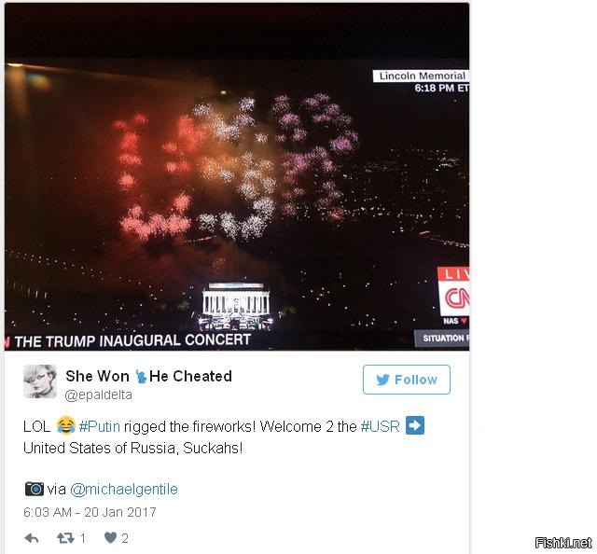Click the retweet icon
597x554 pixels.
coord(65,537)
